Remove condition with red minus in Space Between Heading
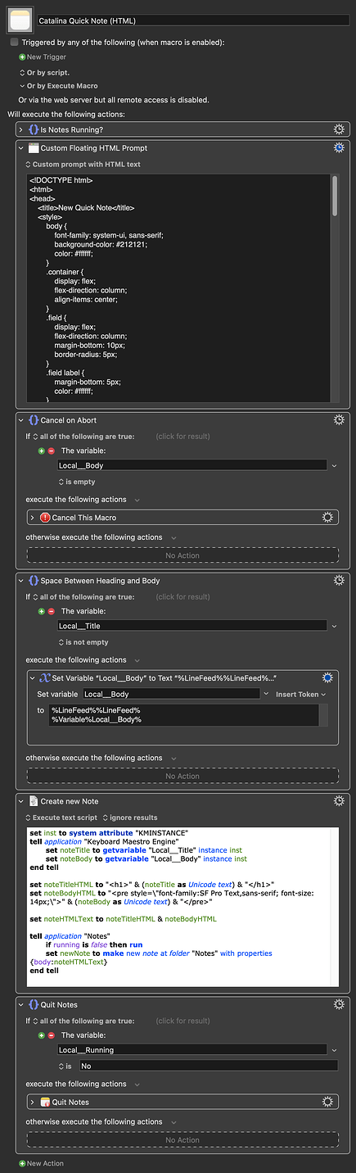Screen dimensions: 356x1173 pyautogui.click(x=51, y=611)
